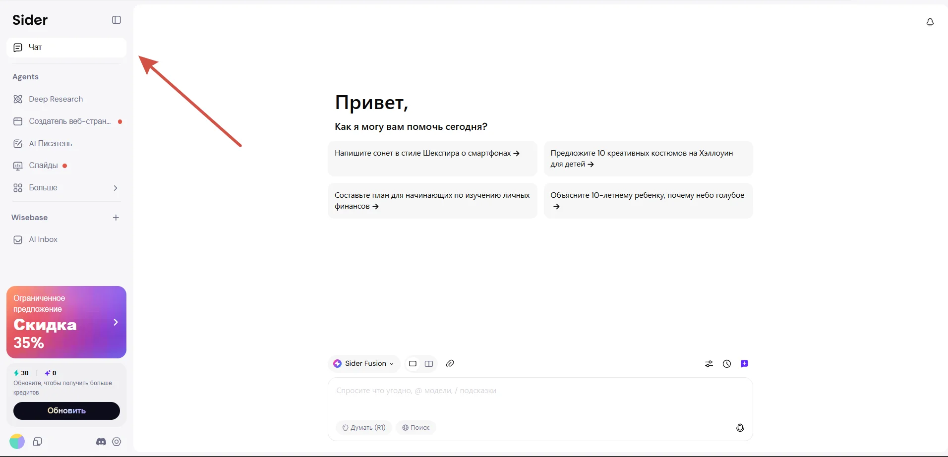Attach a file with the paperclip icon

tap(450, 364)
